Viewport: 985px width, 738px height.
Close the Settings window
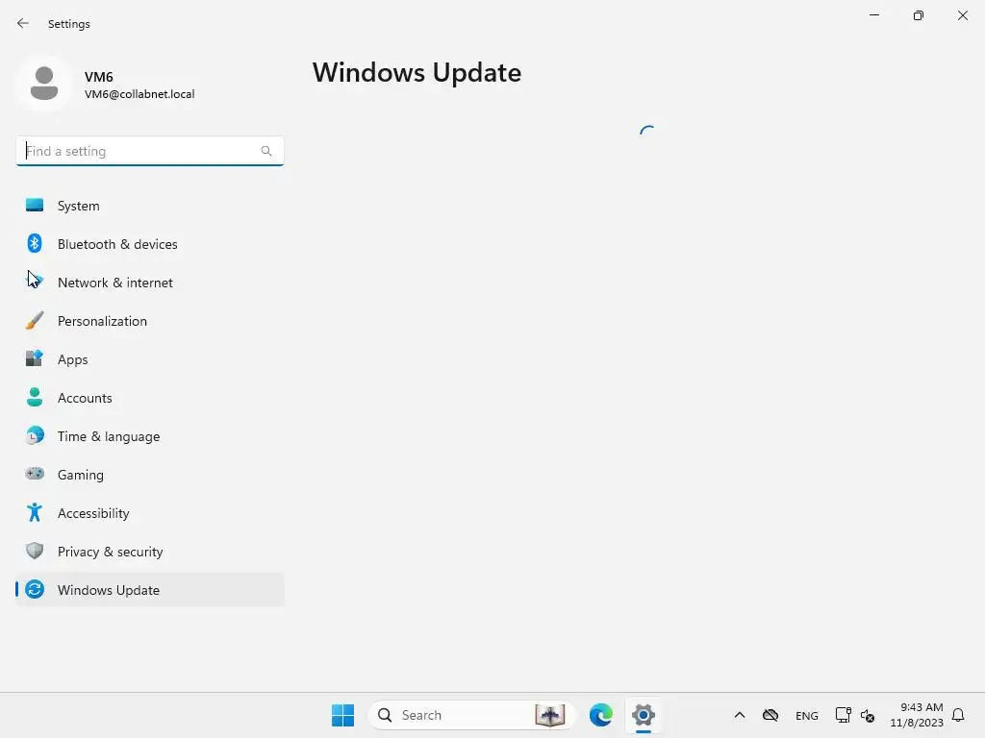[962, 15]
